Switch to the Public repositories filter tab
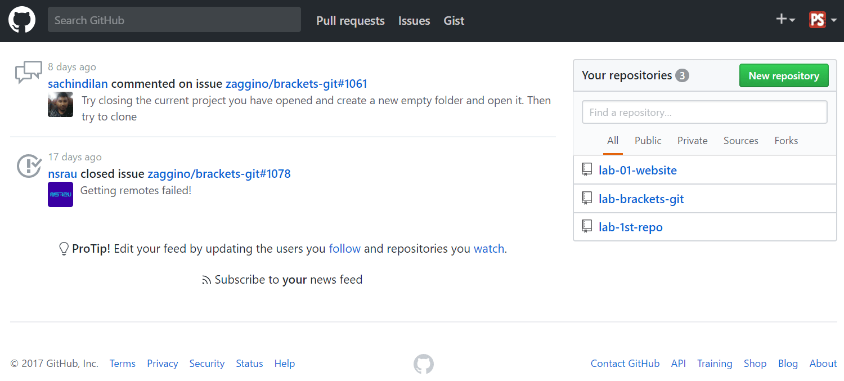 click(x=648, y=141)
